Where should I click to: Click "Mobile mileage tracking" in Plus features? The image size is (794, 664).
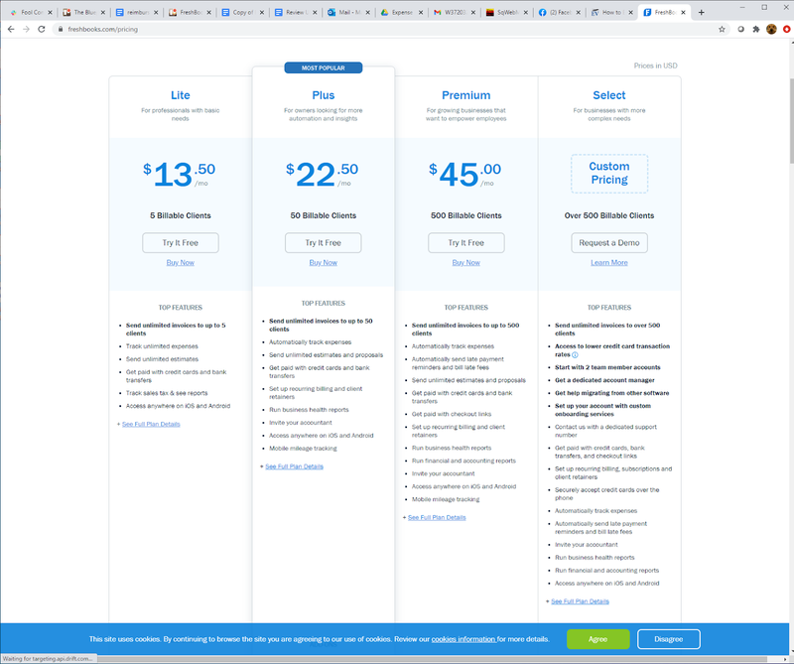(303, 449)
